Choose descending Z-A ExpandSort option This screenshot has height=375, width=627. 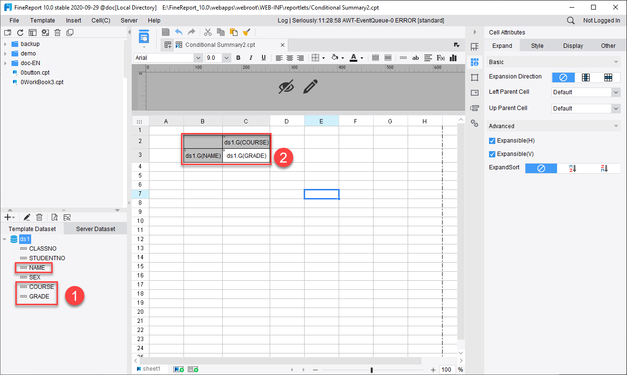605,168
